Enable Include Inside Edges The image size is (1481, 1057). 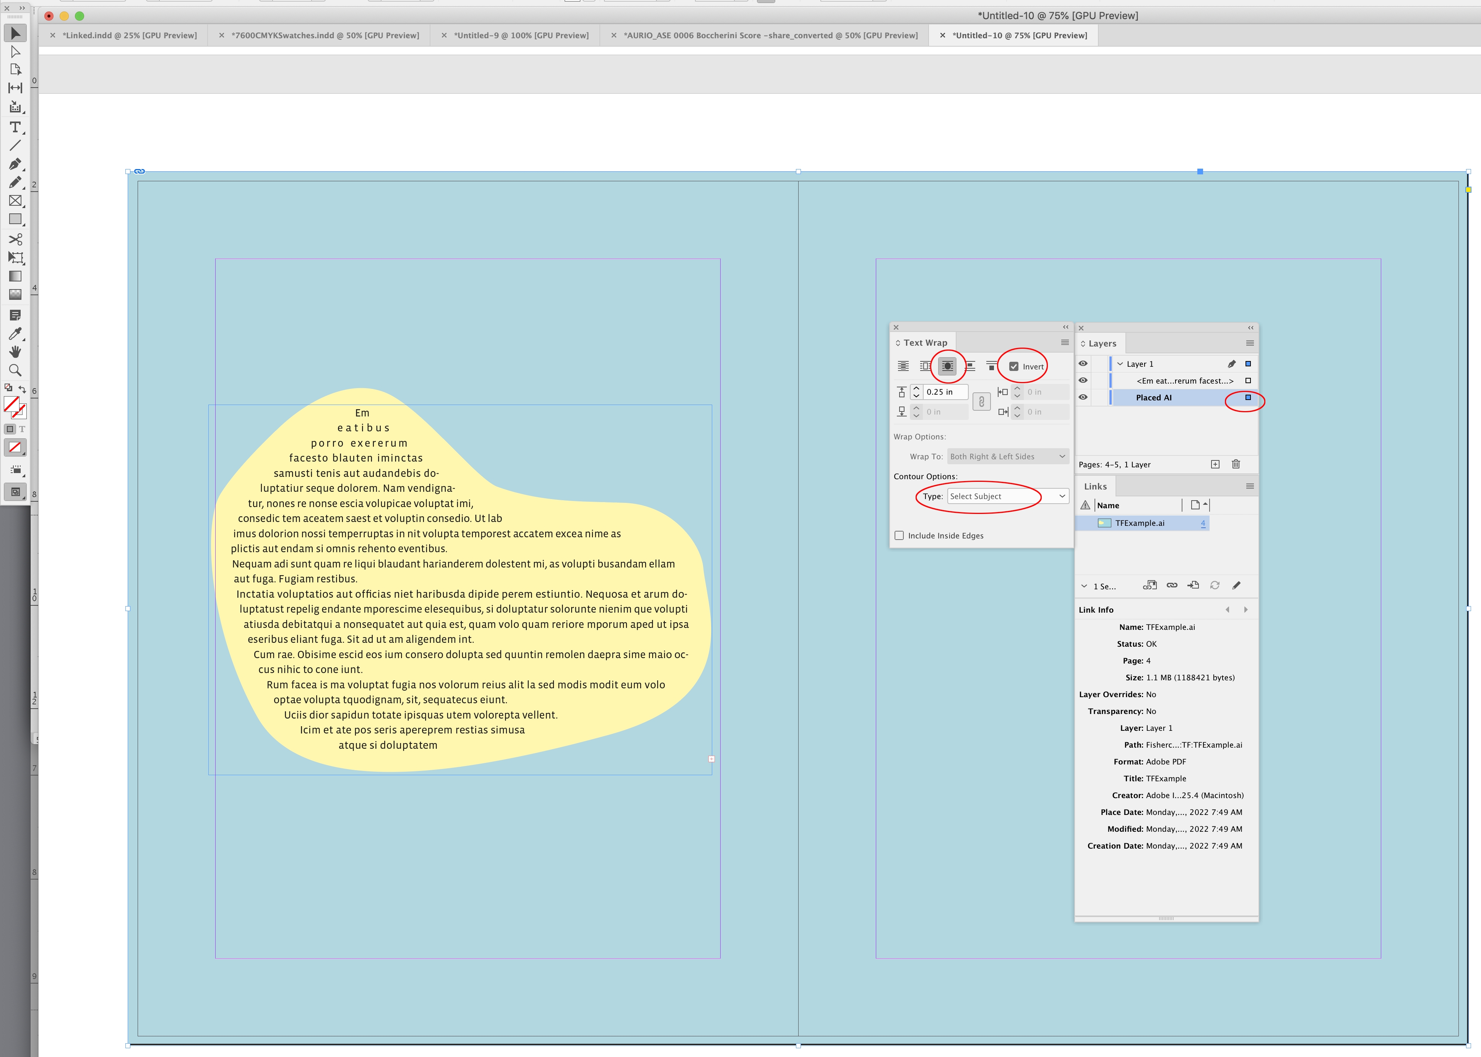(899, 535)
